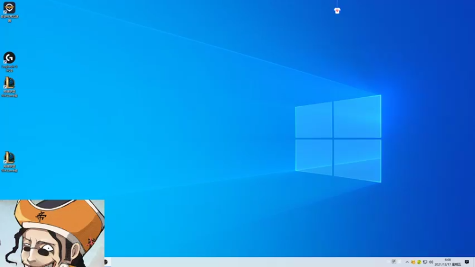Open the Logitech G HUB desktop shortcut
The height and width of the screenshot is (267, 475).
pyautogui.click(x=9, y=62)
